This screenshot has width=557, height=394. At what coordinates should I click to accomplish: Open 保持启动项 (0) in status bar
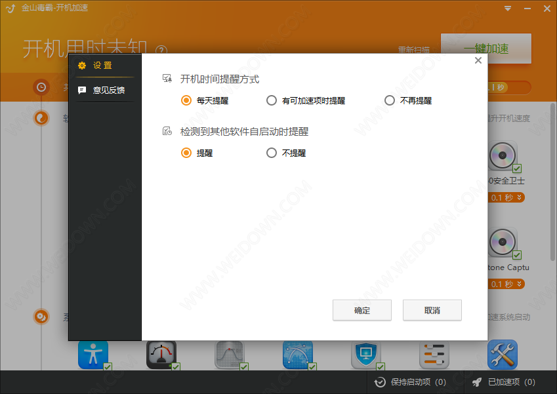coord(410,382)
